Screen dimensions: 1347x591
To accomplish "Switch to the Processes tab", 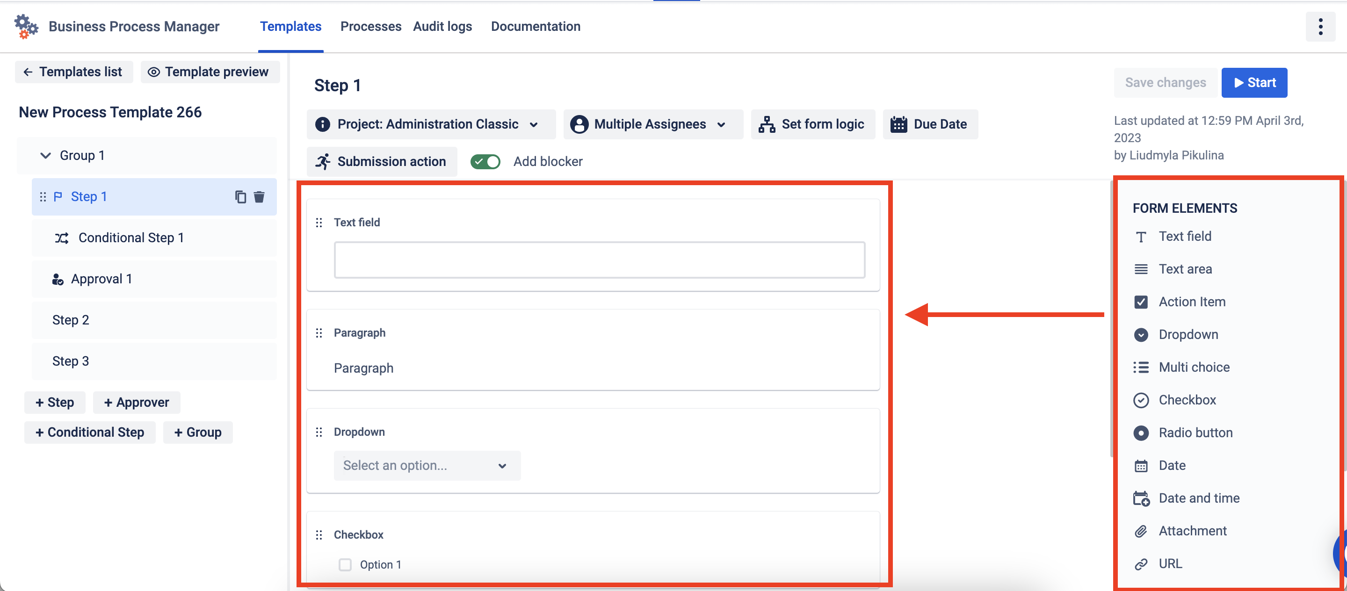I will 370,27.
